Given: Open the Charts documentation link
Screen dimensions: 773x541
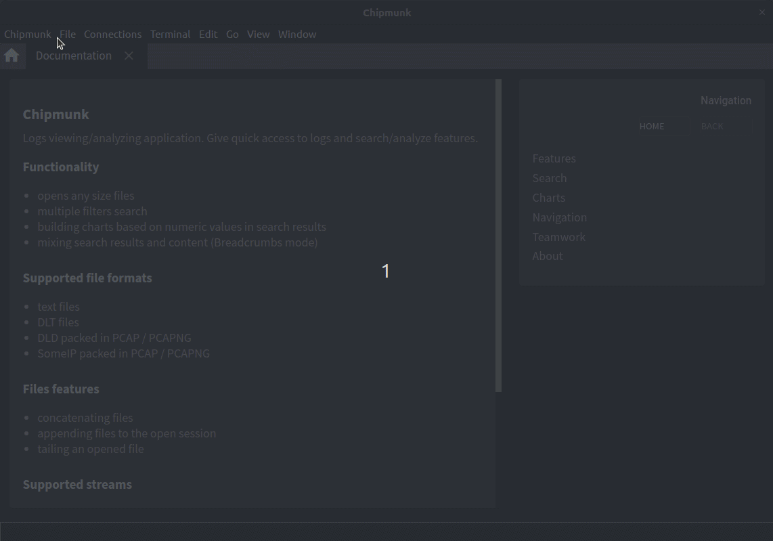Looking at the screenshot, I should pos(549,198).
